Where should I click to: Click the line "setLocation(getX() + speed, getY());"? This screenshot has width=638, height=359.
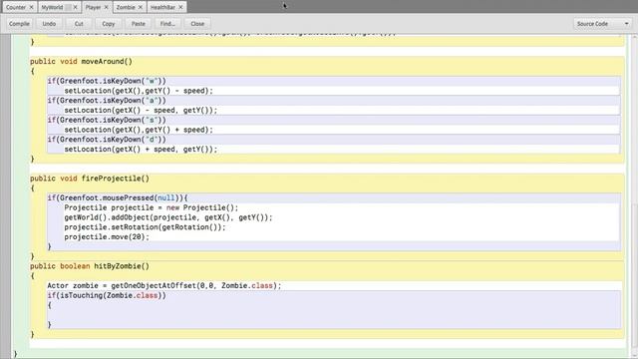[x=141, y=150]
